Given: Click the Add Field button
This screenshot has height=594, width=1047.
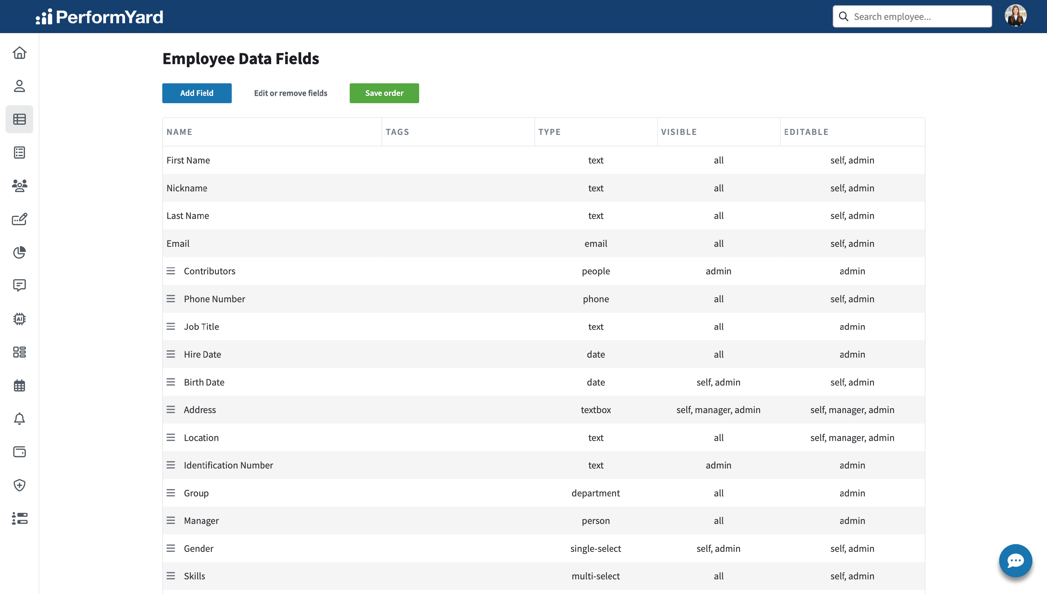Looking at the screenshot, I should click(x=197, y=93).
